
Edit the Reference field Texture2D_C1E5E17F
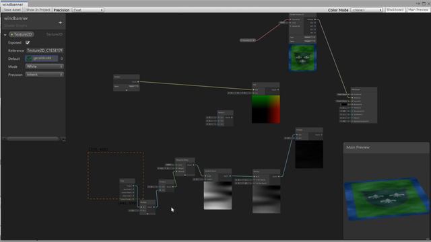click(x=45, y=50)
